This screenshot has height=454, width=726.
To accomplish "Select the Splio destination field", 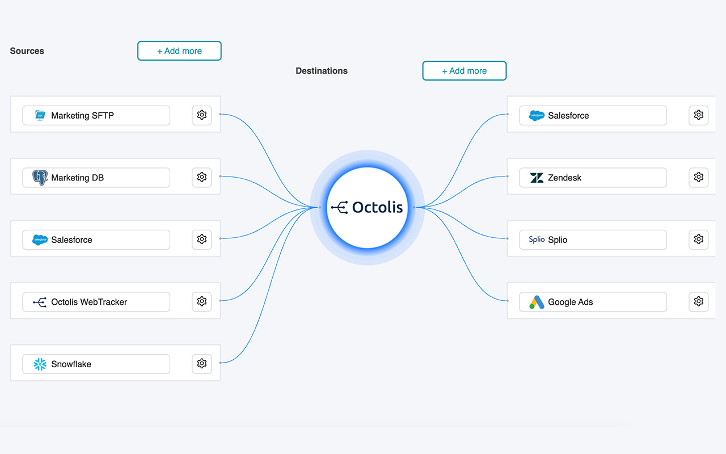I will pyautogui.click(x=593, y=239).
